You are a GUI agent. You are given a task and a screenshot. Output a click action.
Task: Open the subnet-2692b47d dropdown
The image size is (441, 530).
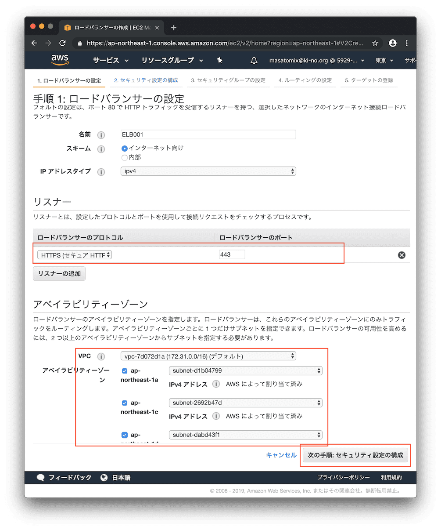pyautogui.click(x=246, y=403)
